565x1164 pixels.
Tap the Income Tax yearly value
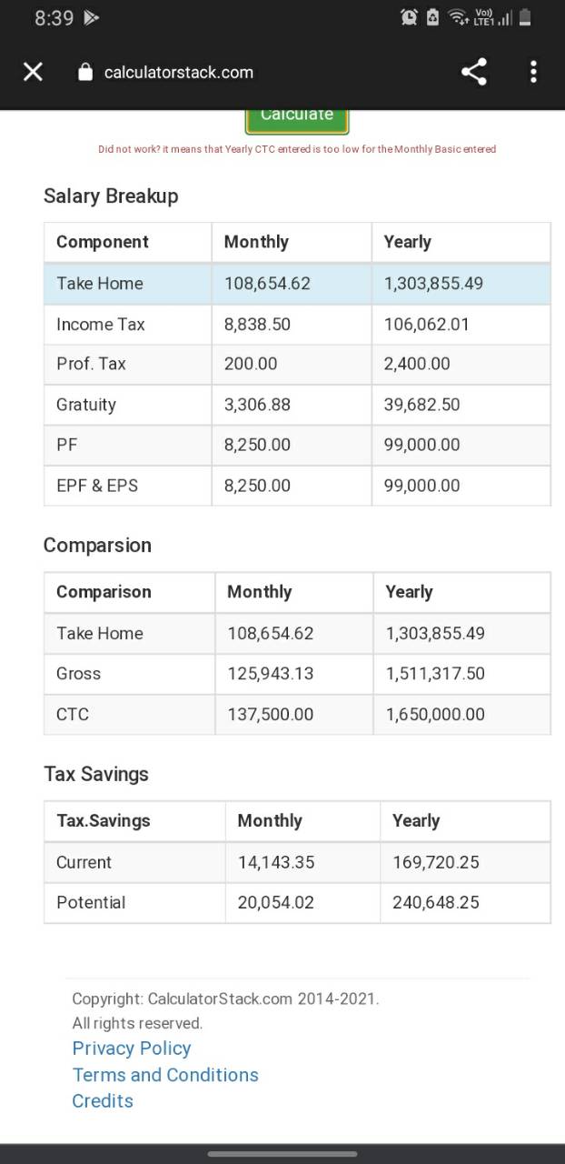coord(427,325)
